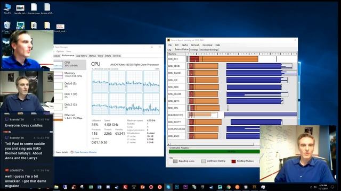The width and height of the screenshot is (341, 191).
Task: Select the license.crea desktop file
Action: pyautogui.click(x=34, y=8)
